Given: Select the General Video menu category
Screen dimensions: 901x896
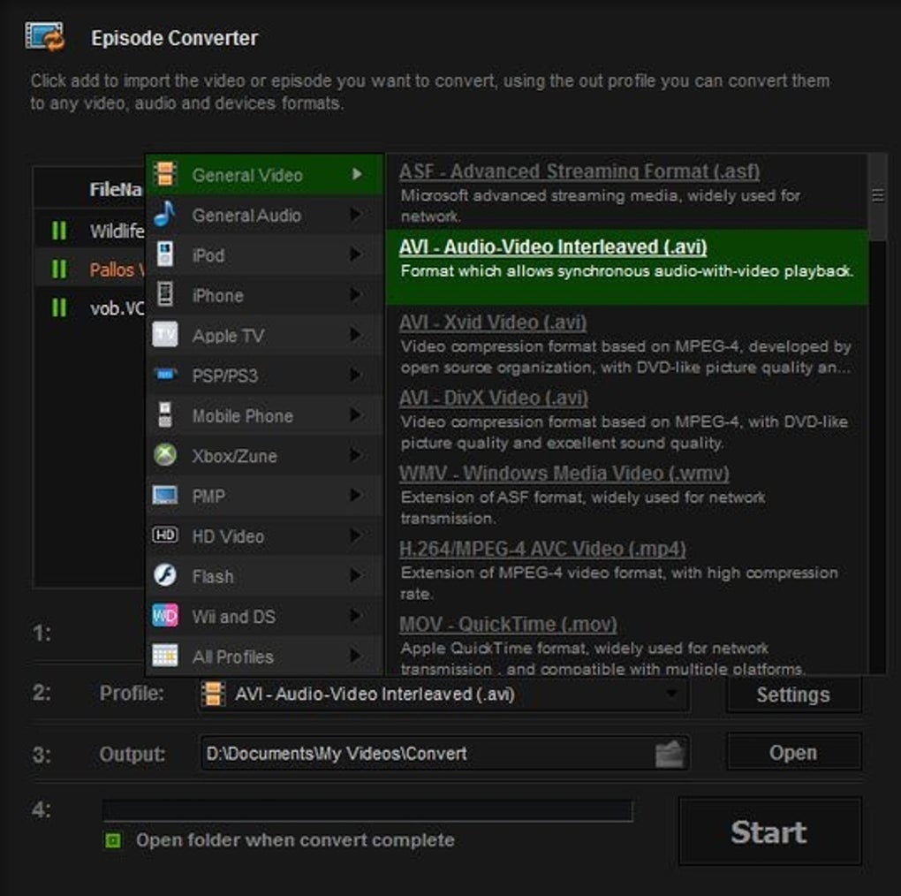Looking at the screenshot, I should pos(264,175).
